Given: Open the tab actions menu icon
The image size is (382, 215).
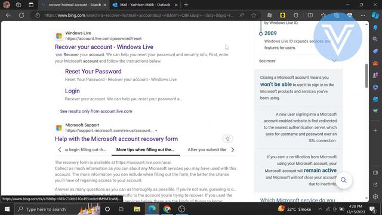Looking at the screenshot, I should [31, 5].
